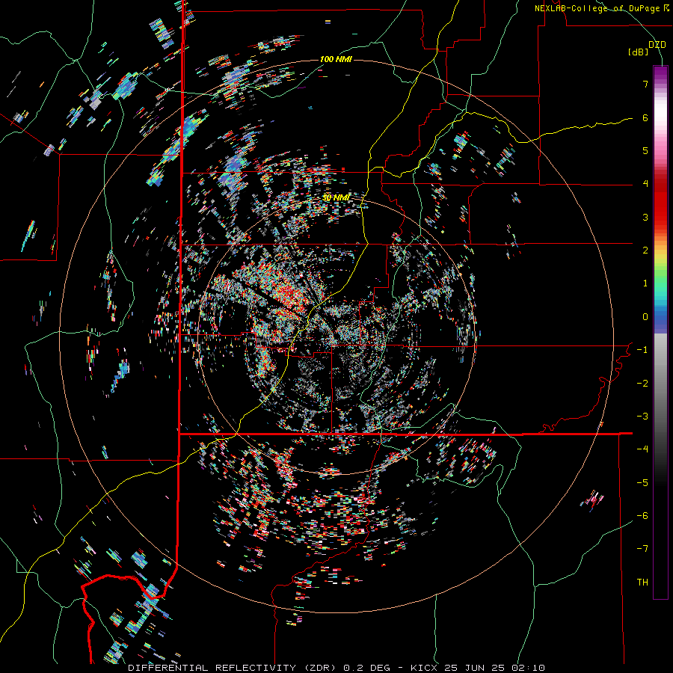Click the 3 dB value on the scale
Viewport: 673px width, 673px height.
[645, 217]
